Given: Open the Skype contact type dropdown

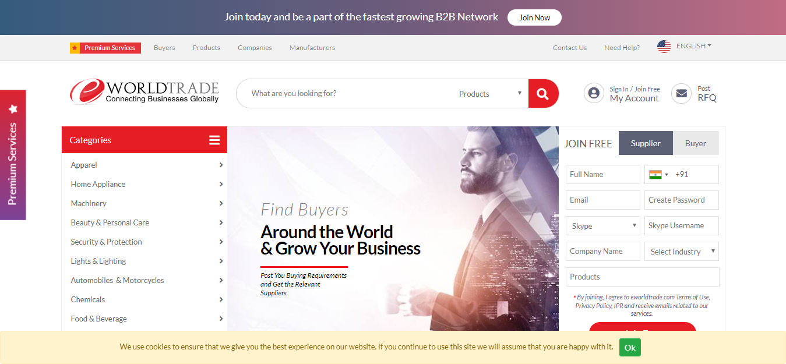Looking at the screenshot, I should pos(602,225).
